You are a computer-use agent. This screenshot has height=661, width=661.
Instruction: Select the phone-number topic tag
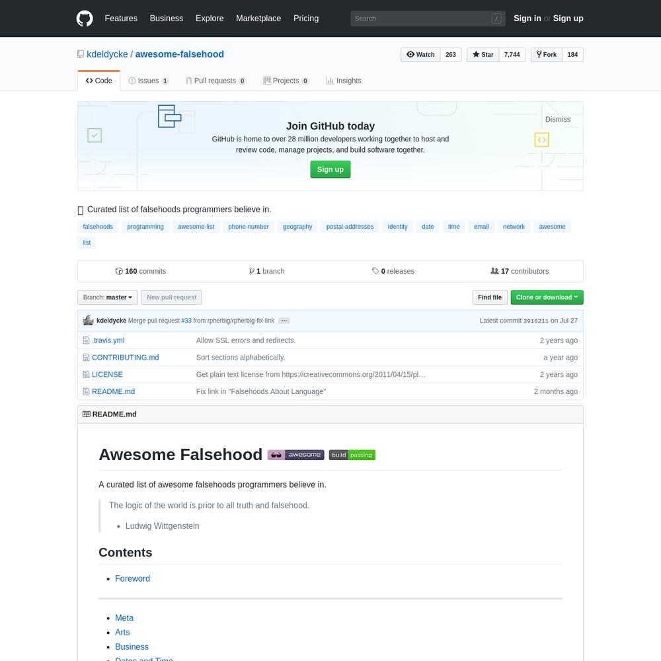249,227
